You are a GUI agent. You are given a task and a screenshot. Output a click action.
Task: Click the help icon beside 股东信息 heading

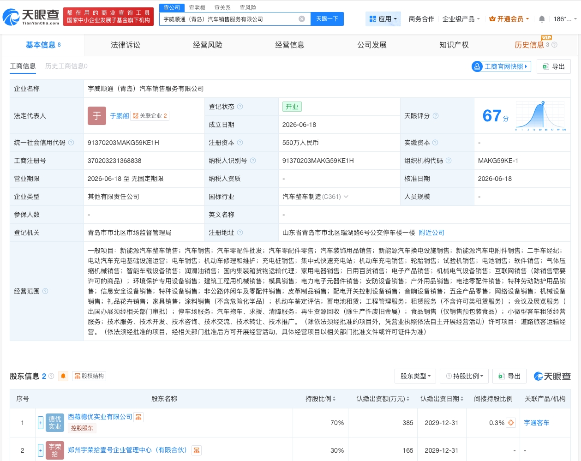coord(51,376)
